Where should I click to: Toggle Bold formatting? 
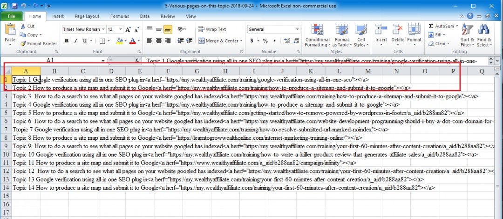coord(67,41)
